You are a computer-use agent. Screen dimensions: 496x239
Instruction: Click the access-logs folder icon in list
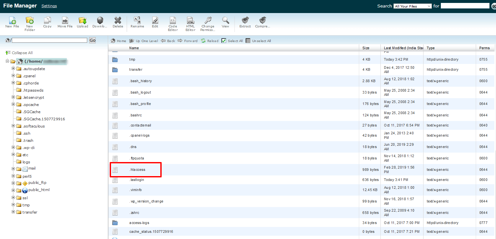point(115,223)
